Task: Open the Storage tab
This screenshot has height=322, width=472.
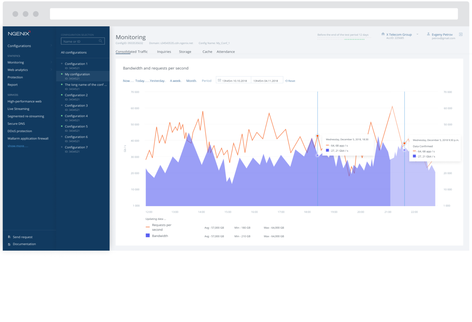Action: click(185, 52)
